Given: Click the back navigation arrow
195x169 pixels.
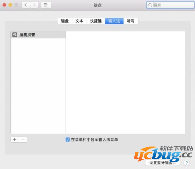Looking at the screenshot, I should coord(26,5).
